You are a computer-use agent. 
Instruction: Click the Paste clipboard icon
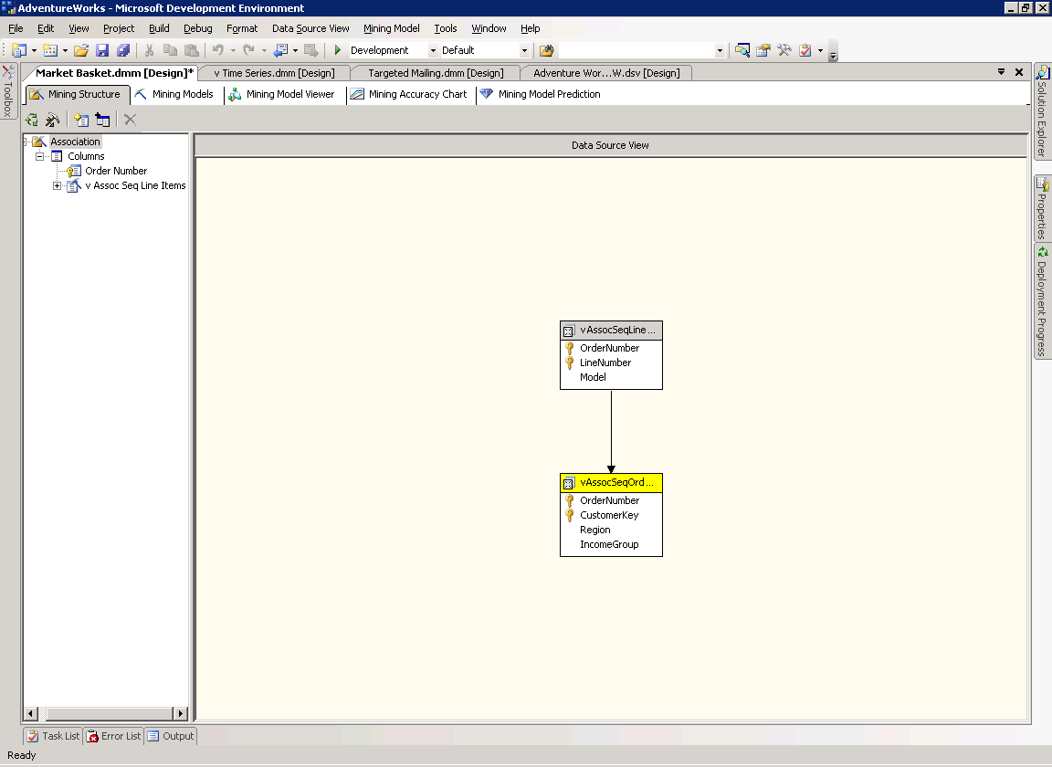[192, 50]
